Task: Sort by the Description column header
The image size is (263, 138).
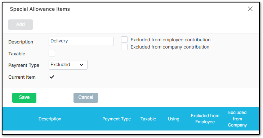Action: tap(50, 119)
